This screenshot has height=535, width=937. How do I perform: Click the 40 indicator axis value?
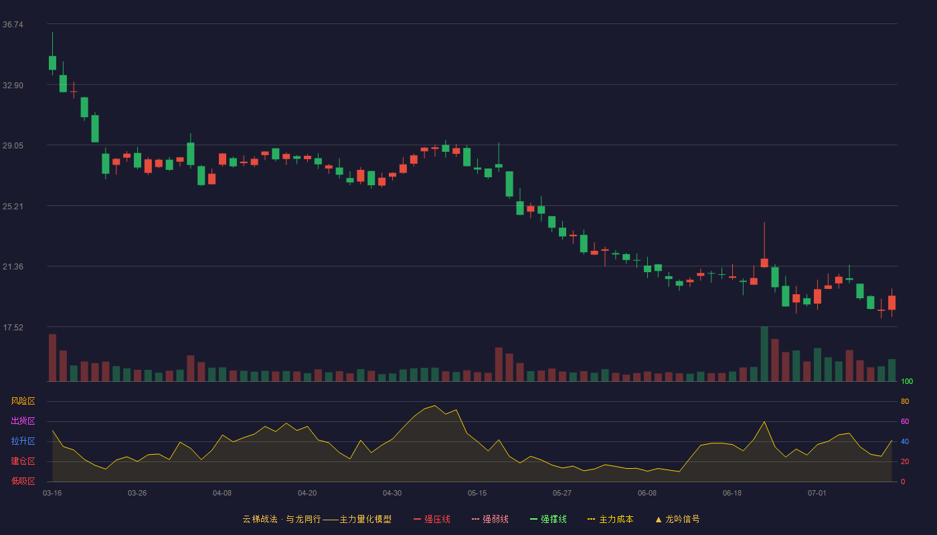pyautogui.click(x=905, y=442)
